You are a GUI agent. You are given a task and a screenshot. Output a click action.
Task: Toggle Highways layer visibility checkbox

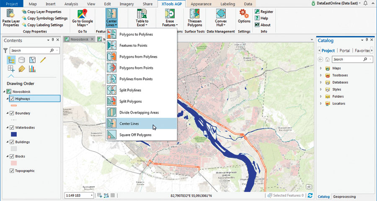point(12,99)
